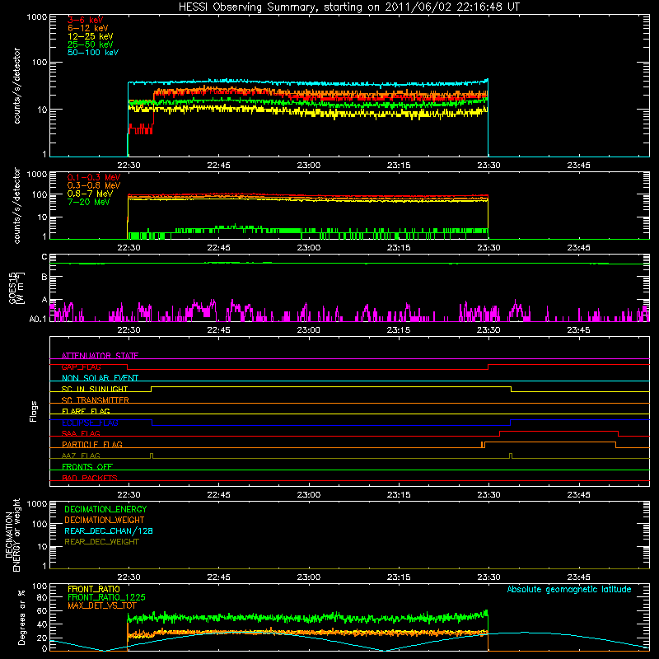The height and width of the screenshot is (659, 659).
Task: Select the 'FRONT_RATIO_1225' legend label
Action: coord(106,597)
